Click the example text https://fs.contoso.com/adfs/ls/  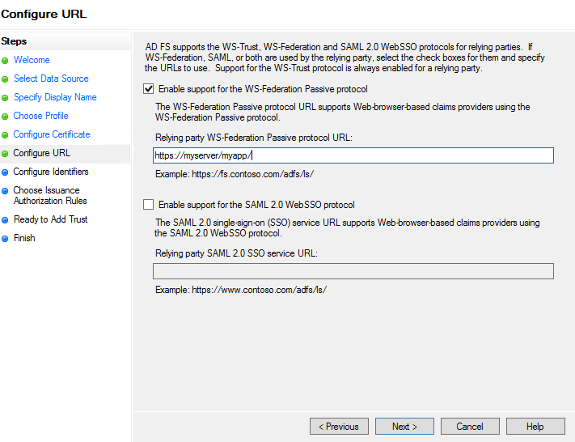(x=252, y=174)
